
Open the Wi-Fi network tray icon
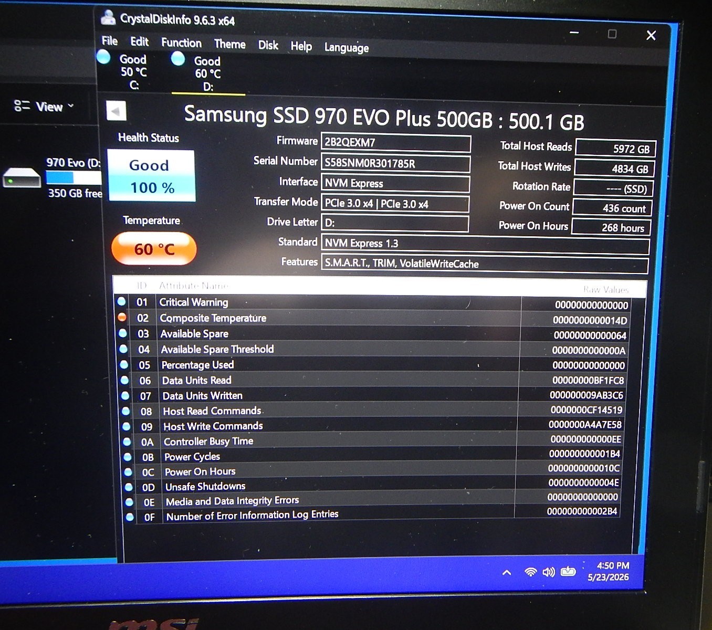tap(531, 572)
